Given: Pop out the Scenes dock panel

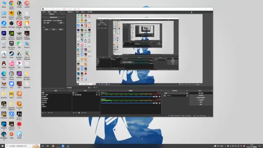Looking at the screenshot, I should tap(70, 91).
